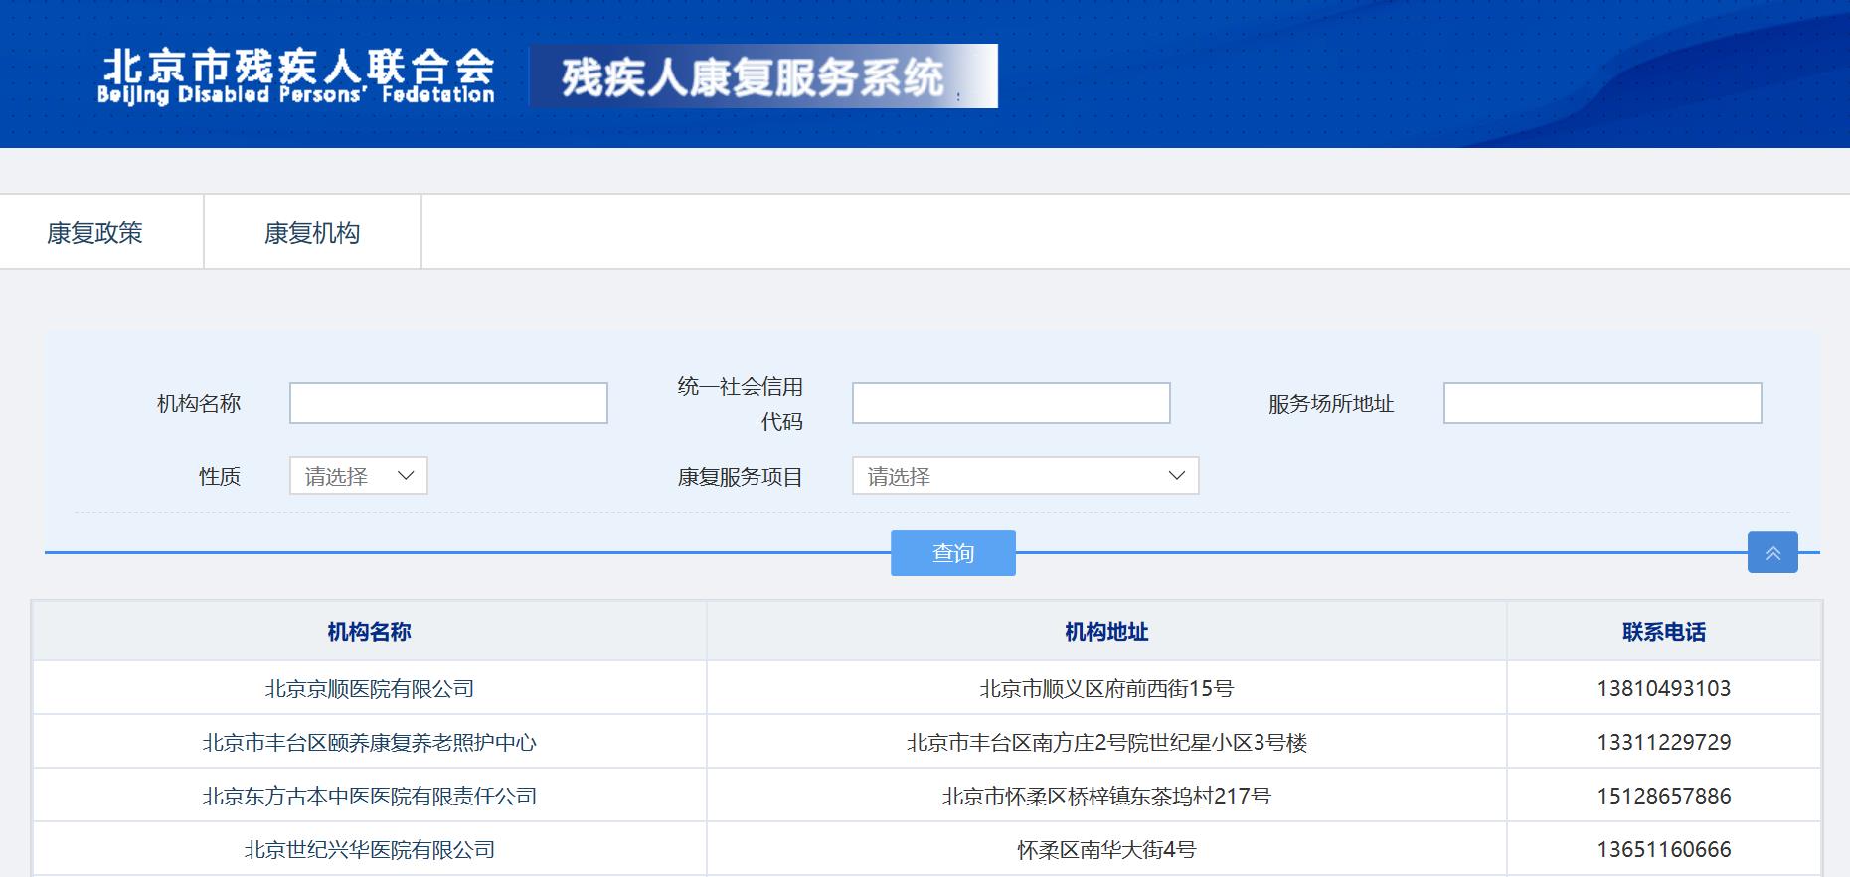The image size is (1850, 877).
Task: Open the 康复政策 tab
Action: click(95, 233)
